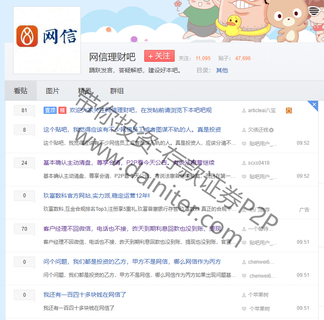Screen dimensions: 324x320
Task: Follow the forum with 关注 button
Action: [x=159, y=56]
